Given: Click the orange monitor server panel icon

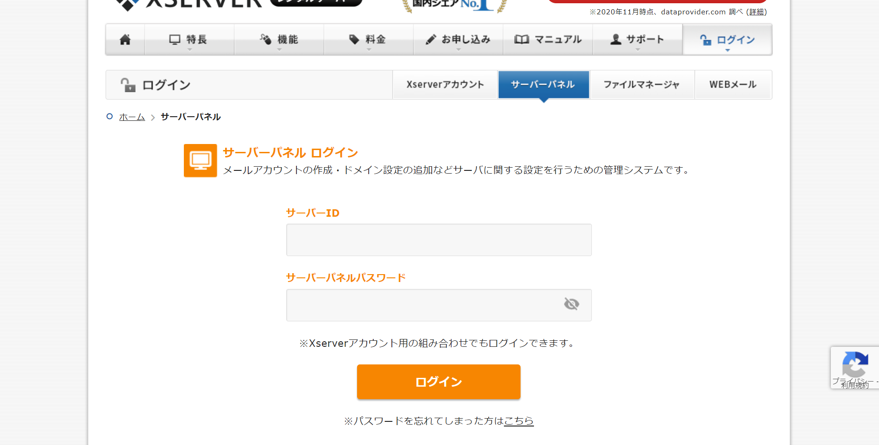Looking at the screenshot, I should point(201,161).
